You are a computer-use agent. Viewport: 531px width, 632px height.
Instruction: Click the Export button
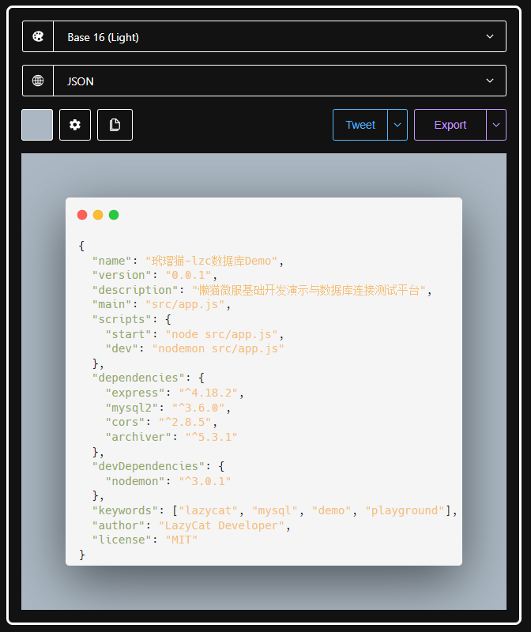tap(450, 125)
